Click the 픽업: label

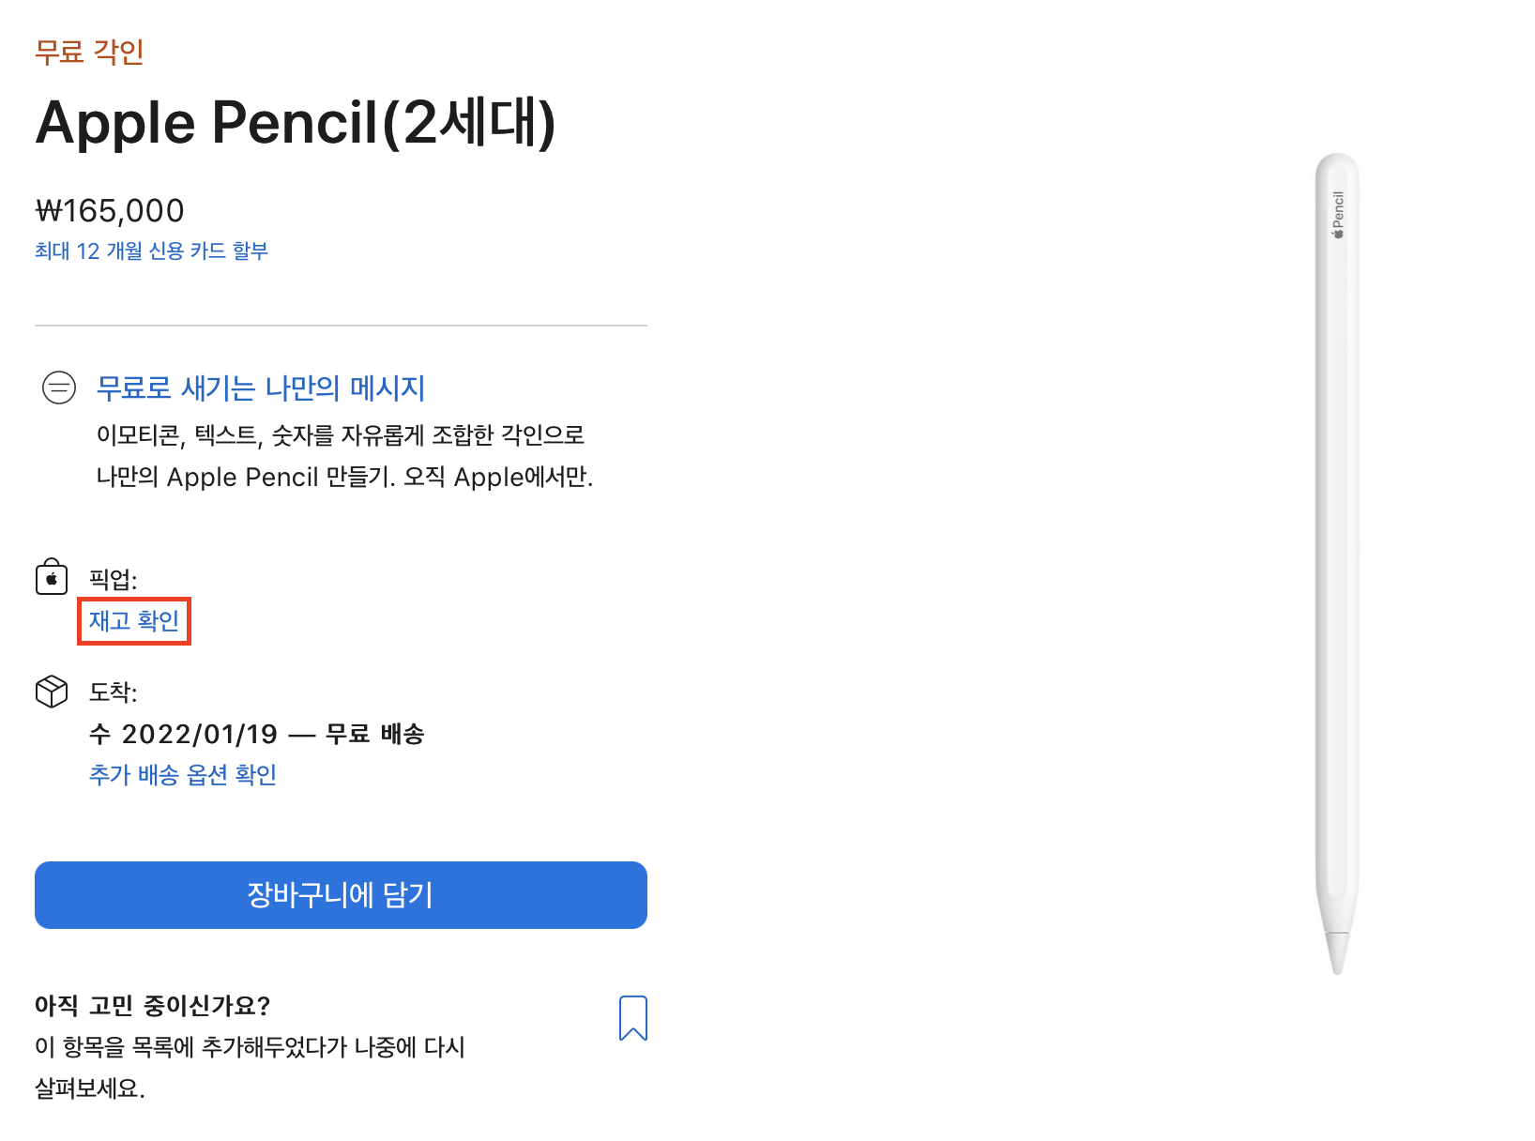click(x=113, y=579)
